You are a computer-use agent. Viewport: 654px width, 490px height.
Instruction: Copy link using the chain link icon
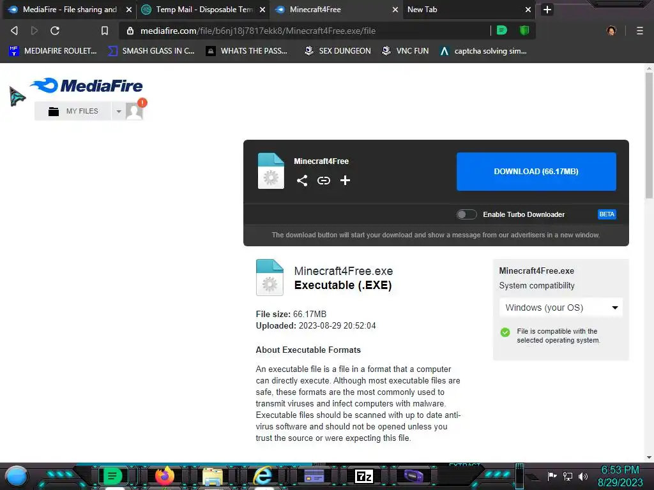(324, 181)
